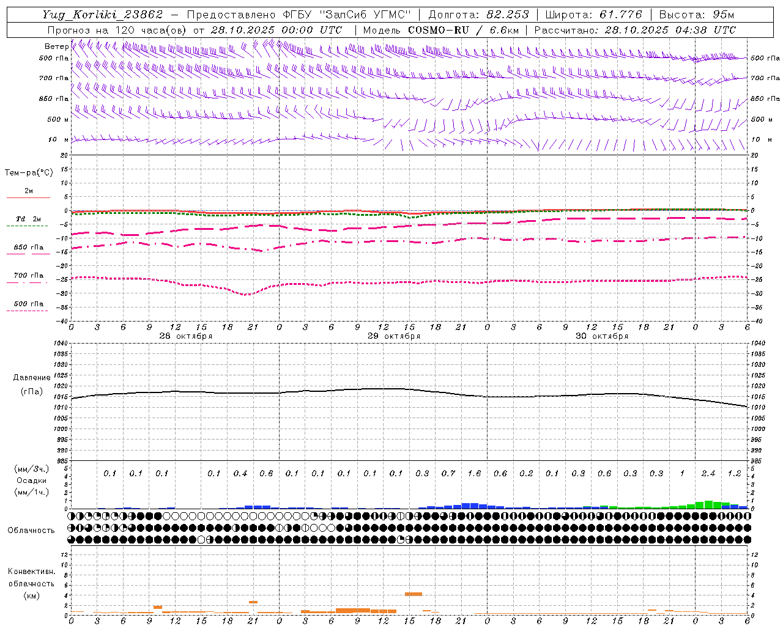The image size is (783, 626).
Task: Select the Td 2м dew point legend entry
Action: pos(29,219)
